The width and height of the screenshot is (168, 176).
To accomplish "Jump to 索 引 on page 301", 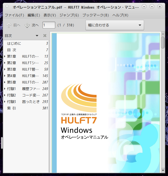I will [x=26, y=108].
